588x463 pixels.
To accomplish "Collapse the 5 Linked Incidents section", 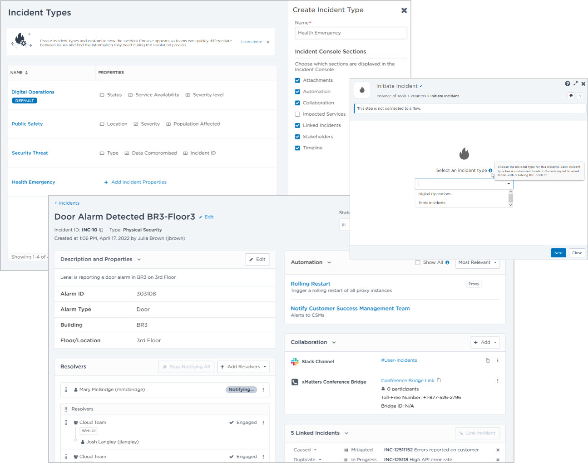I will click(346, 433).
